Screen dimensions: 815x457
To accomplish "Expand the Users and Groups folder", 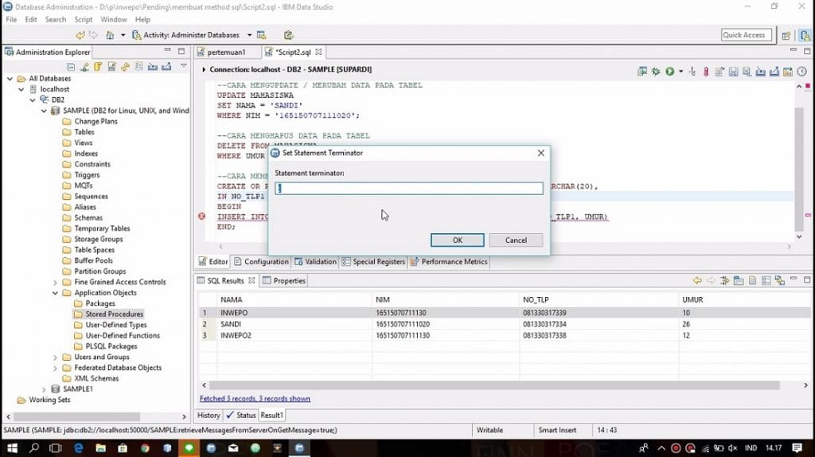I will [55, 357].
